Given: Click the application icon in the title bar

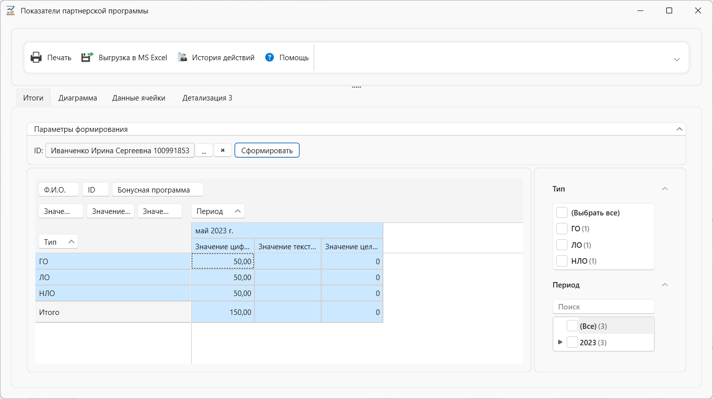Looking at the screenshot, I should point(10,10).
